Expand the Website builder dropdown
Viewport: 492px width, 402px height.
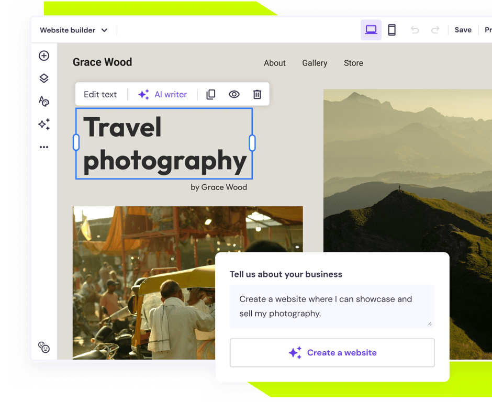tap(73, 30)
